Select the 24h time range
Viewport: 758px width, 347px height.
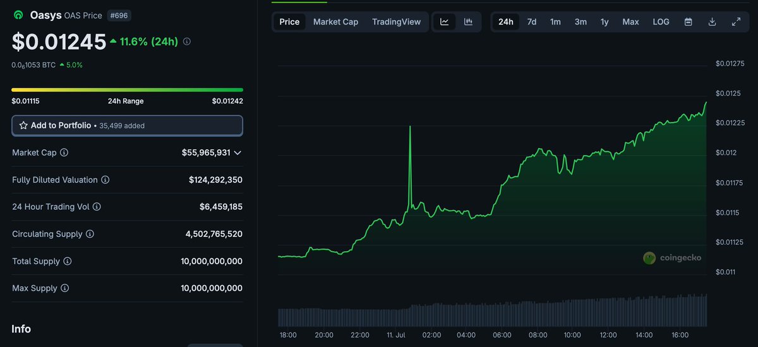coord(506,21)
